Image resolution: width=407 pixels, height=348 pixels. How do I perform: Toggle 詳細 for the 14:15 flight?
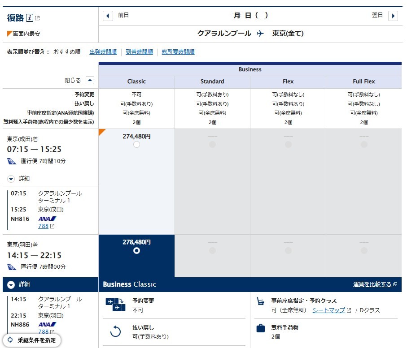pos(11,285)
